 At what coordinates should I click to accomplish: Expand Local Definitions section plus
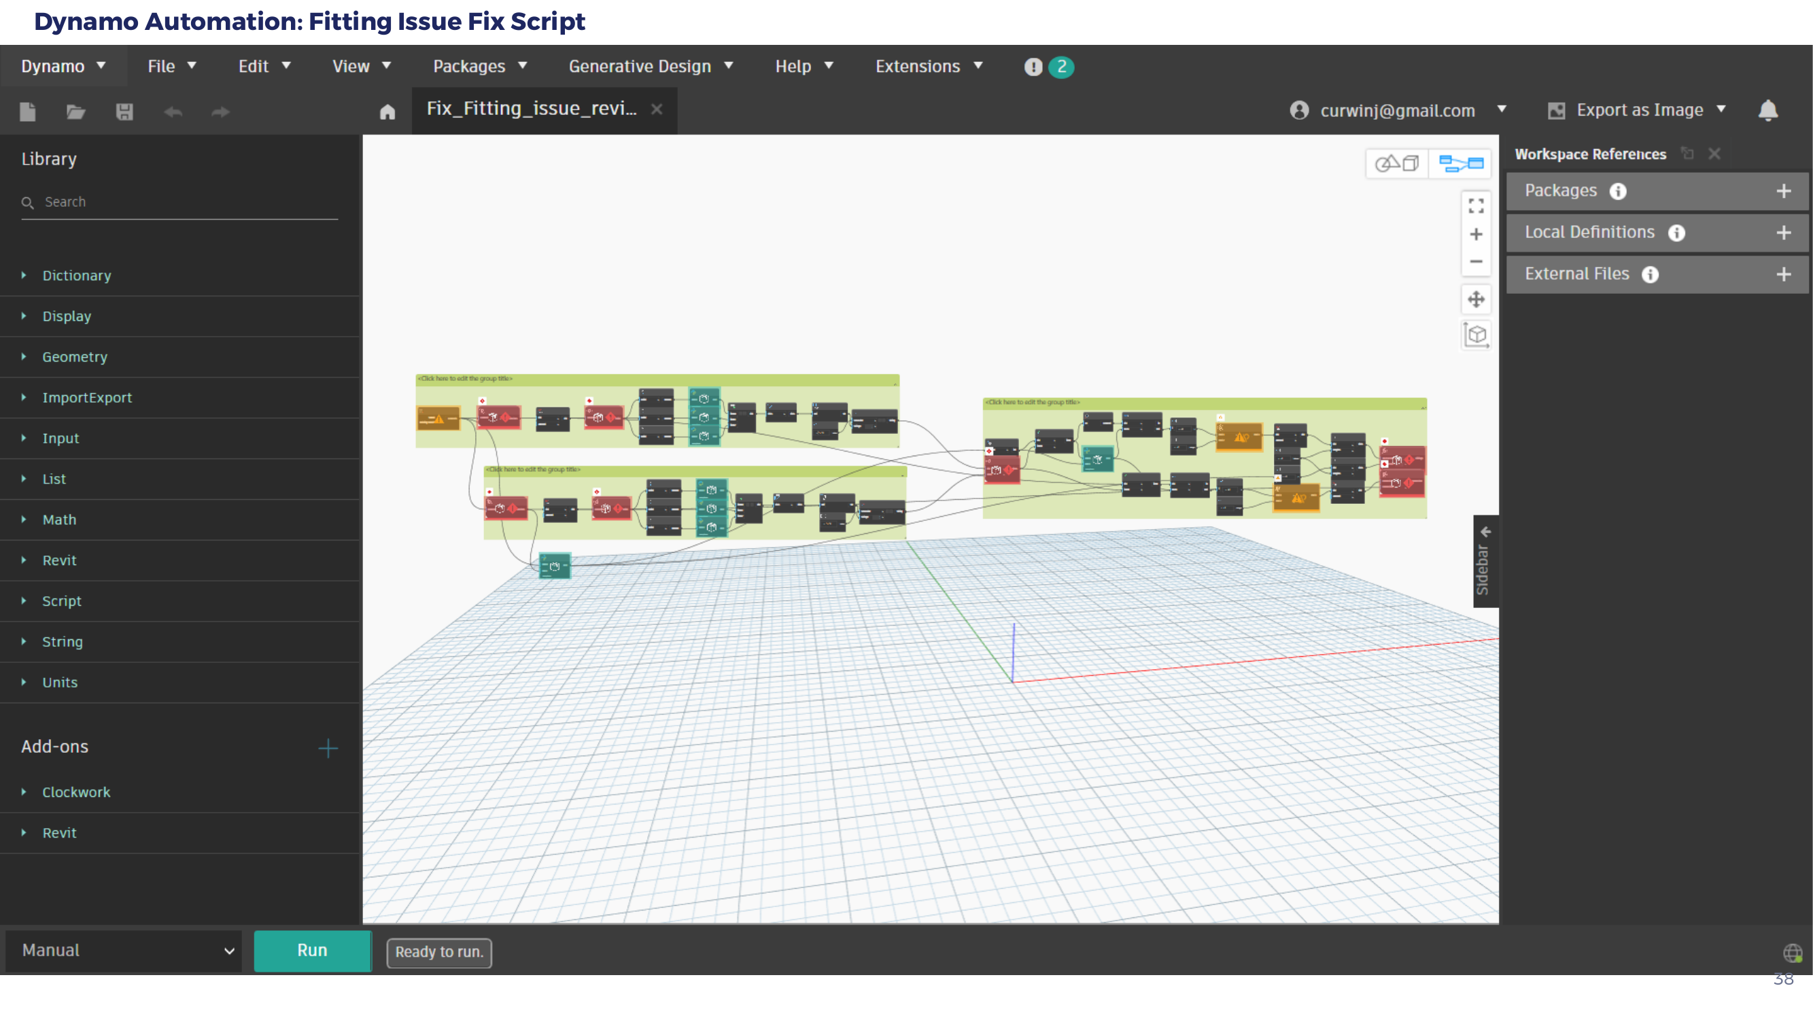1784,233
